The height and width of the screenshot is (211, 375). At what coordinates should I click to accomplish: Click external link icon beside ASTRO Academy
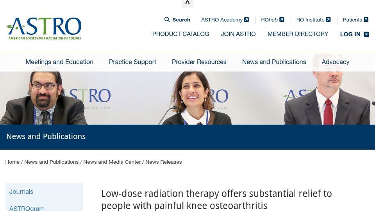pyautogui.click(x=246, y=20)
